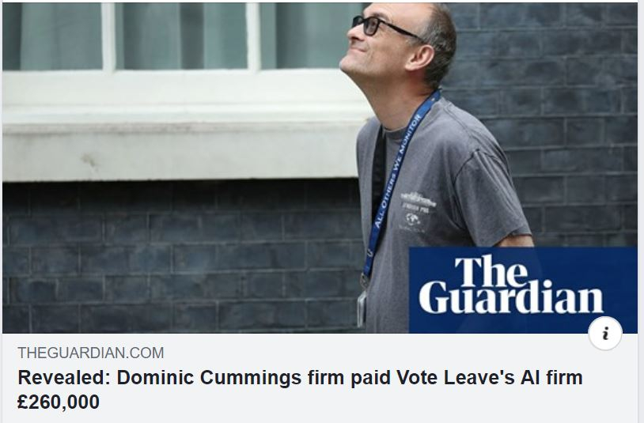The height and width of the screenshot is (423, 644).
Task: Click the printed logo on grey T-shirt
Action: tap(416, 211)
